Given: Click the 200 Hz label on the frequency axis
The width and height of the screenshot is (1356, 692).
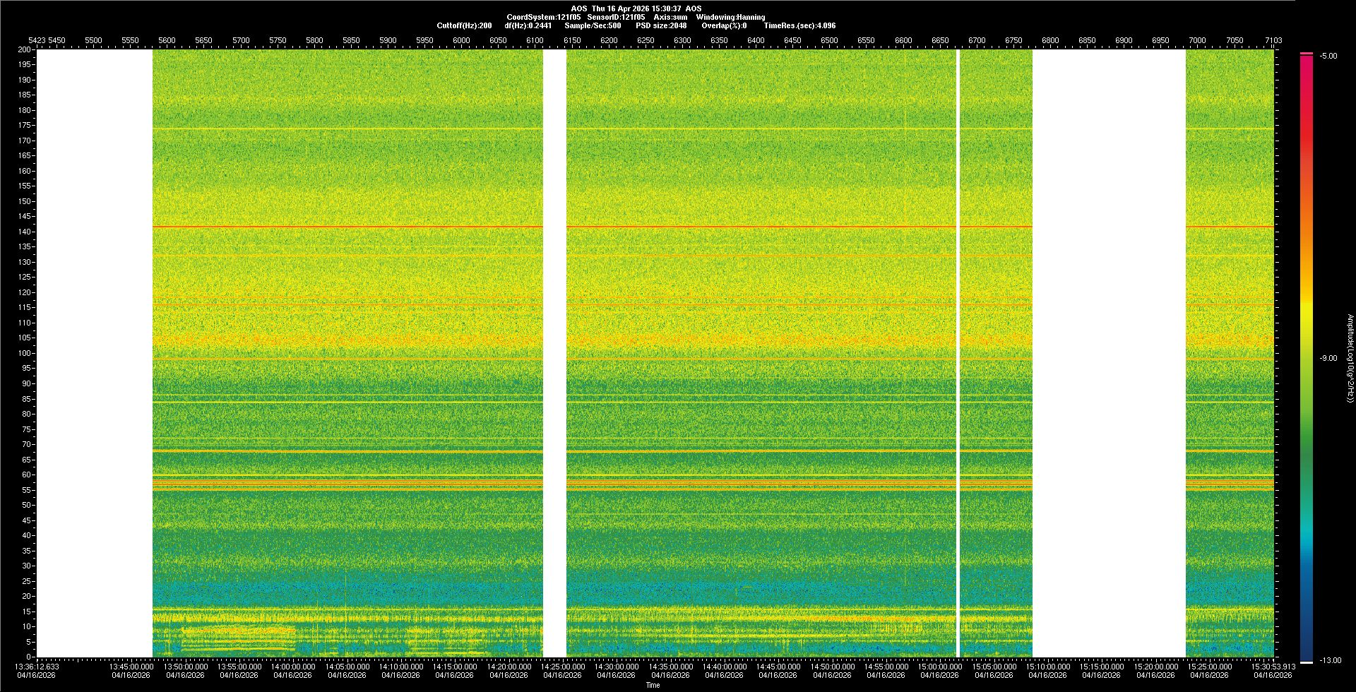Looking at the screenshot, I should [25, 50].
